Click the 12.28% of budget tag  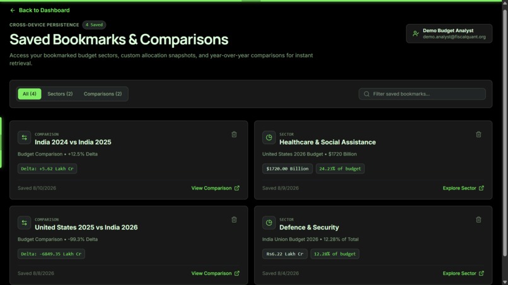(335, 254)
